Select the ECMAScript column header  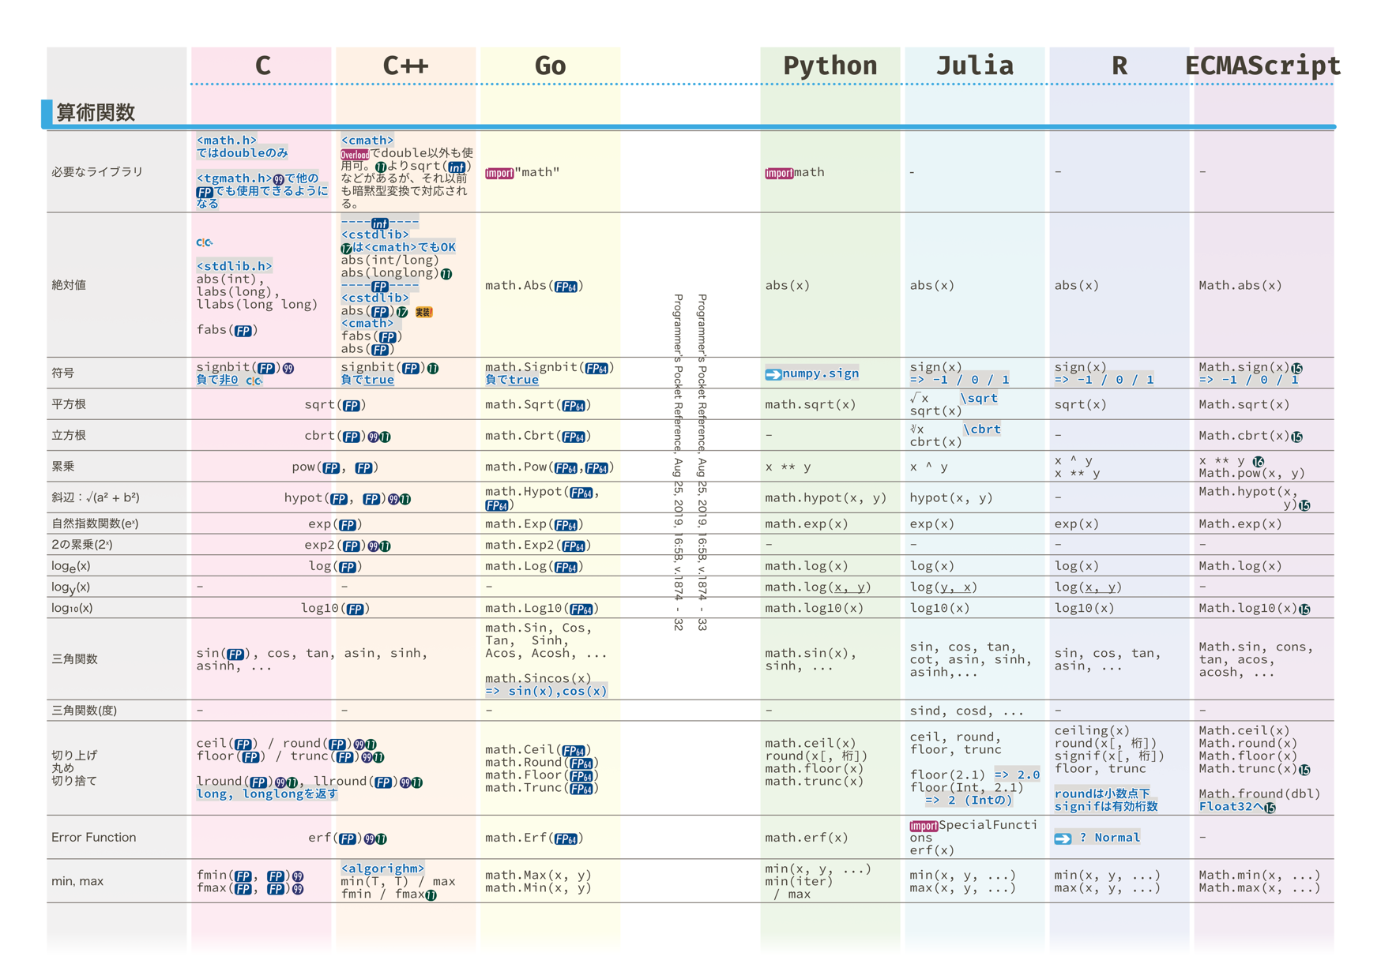[x=1262, y=66]
